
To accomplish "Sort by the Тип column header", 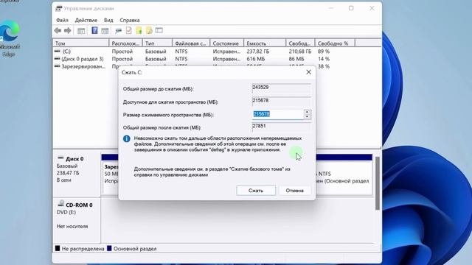I will coord(157,43).
